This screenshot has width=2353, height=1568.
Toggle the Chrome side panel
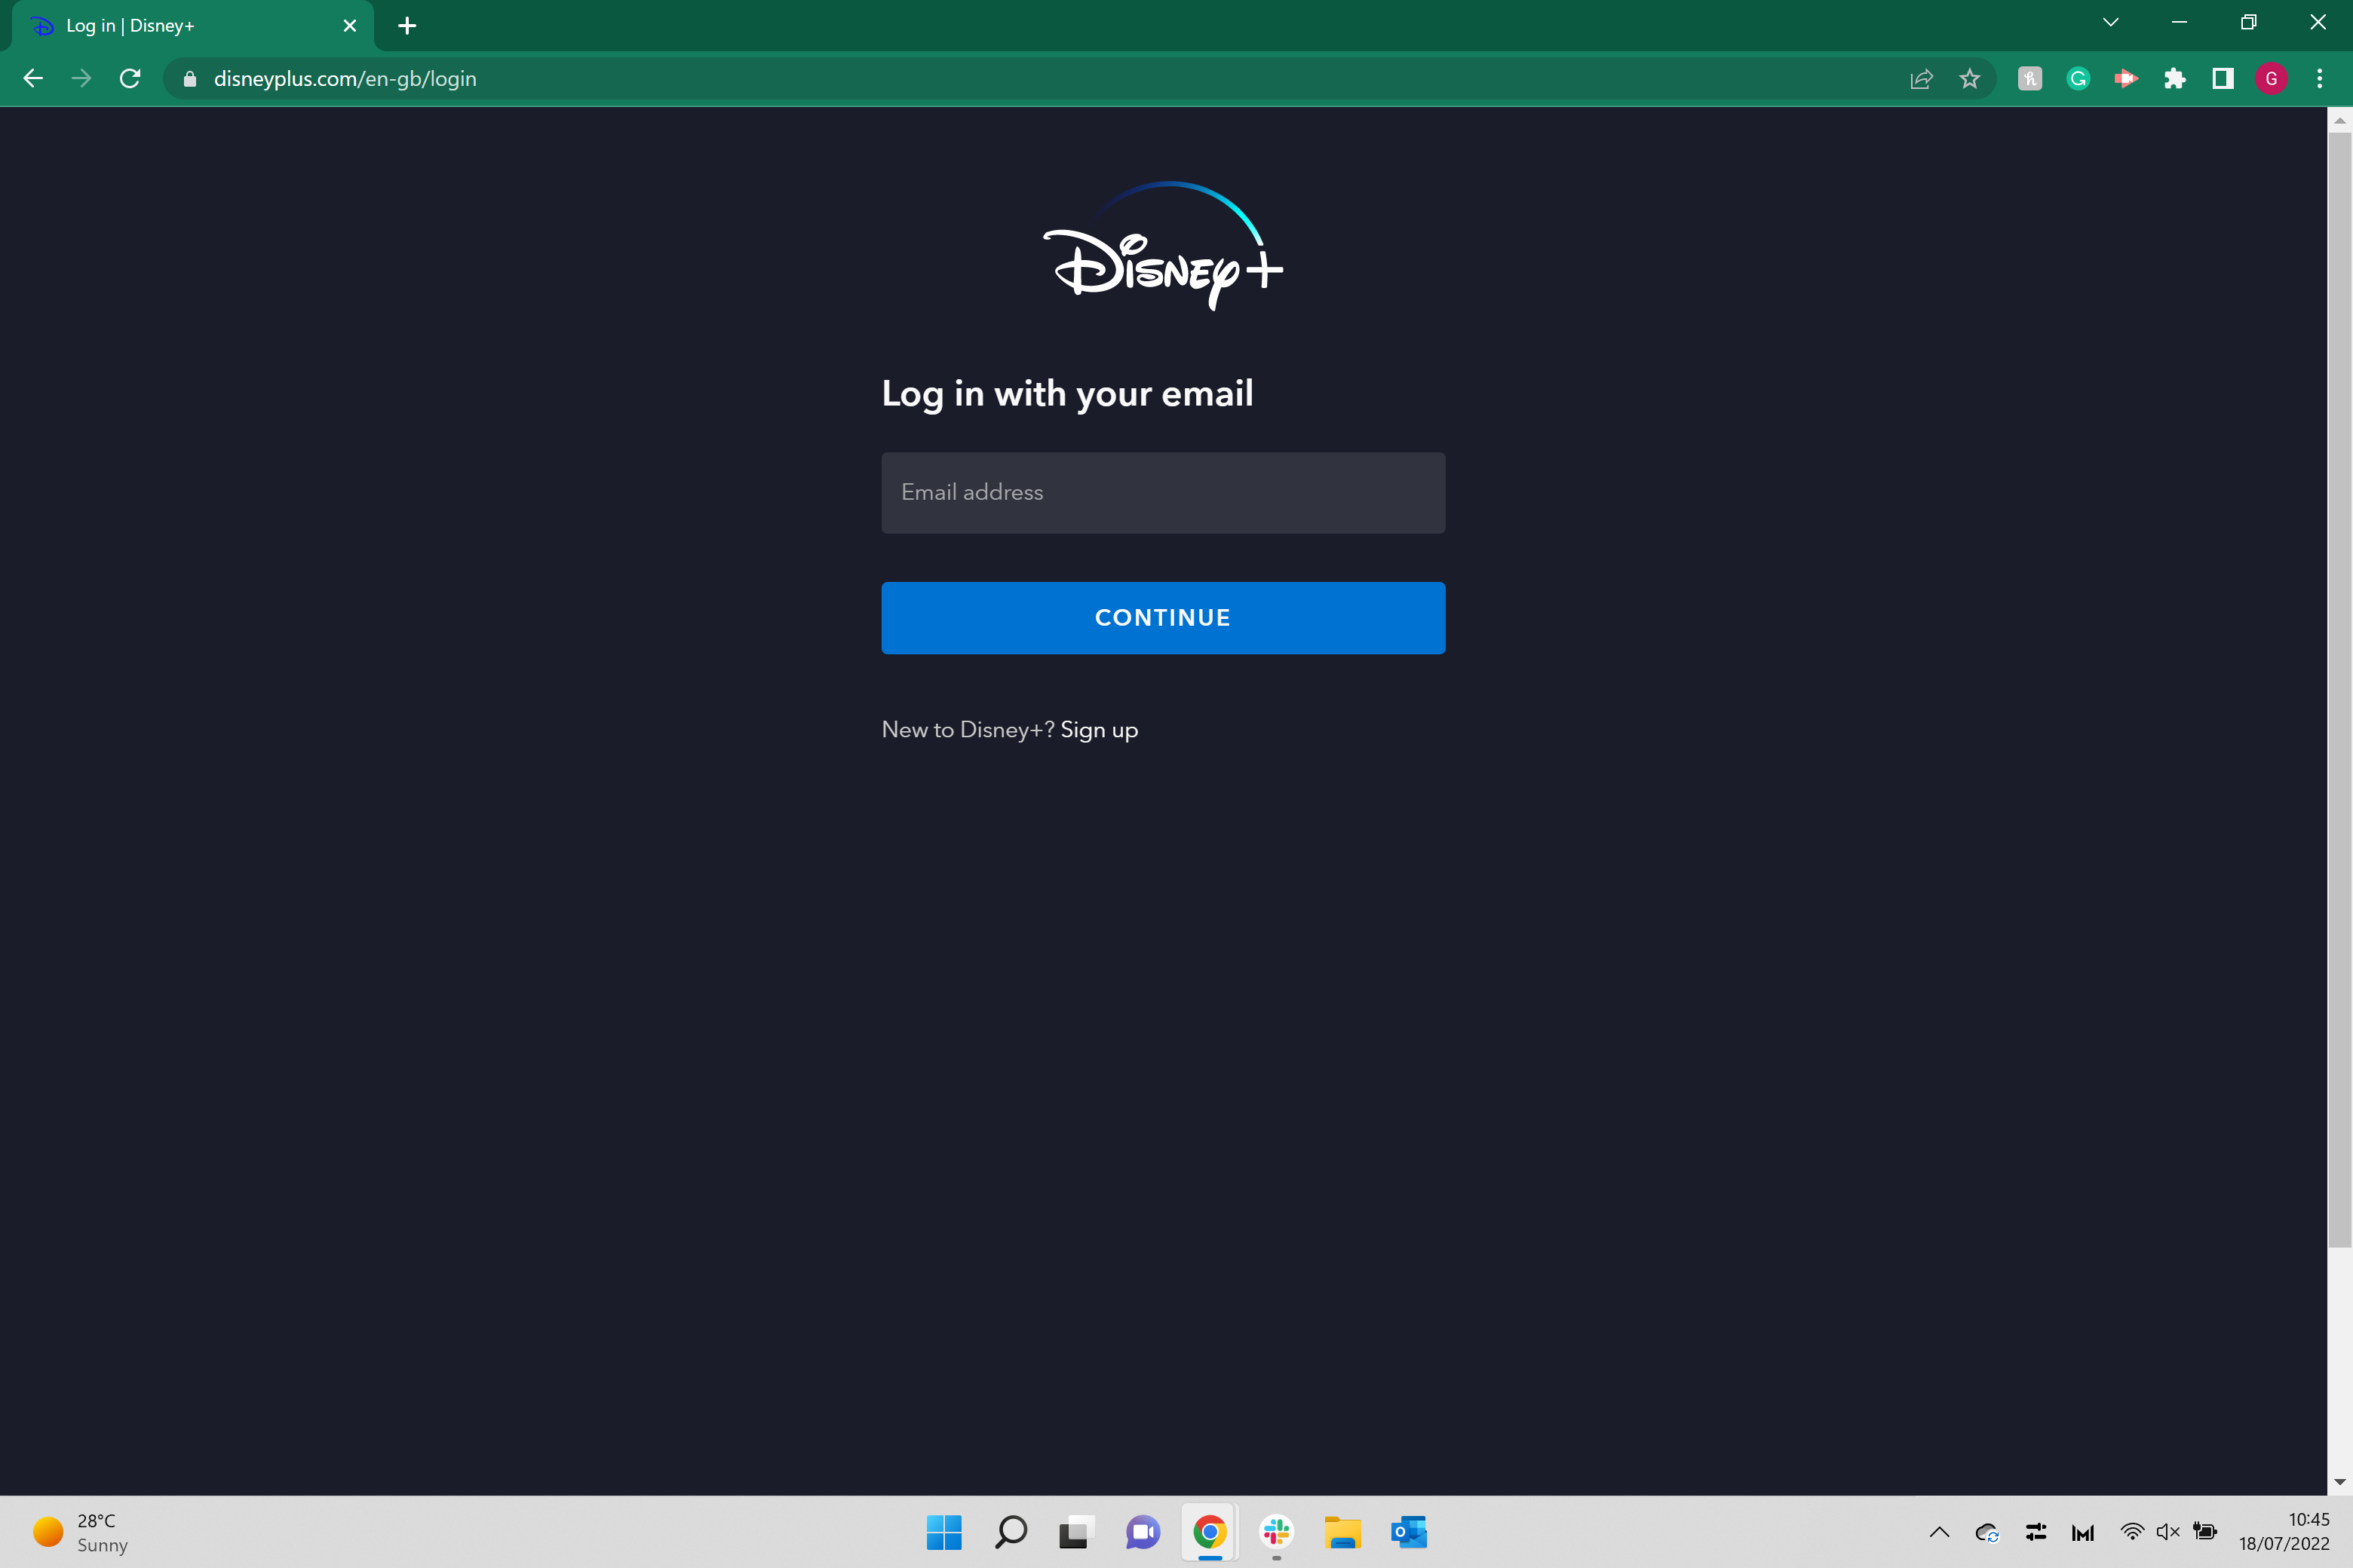(2223, 79)
